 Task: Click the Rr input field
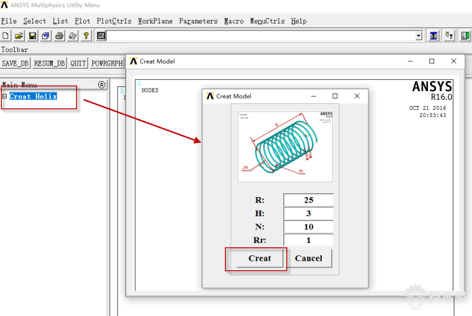point(308,240)
